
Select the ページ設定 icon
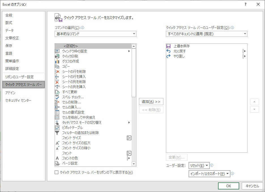pyautogui.click(x=57, y=163)
